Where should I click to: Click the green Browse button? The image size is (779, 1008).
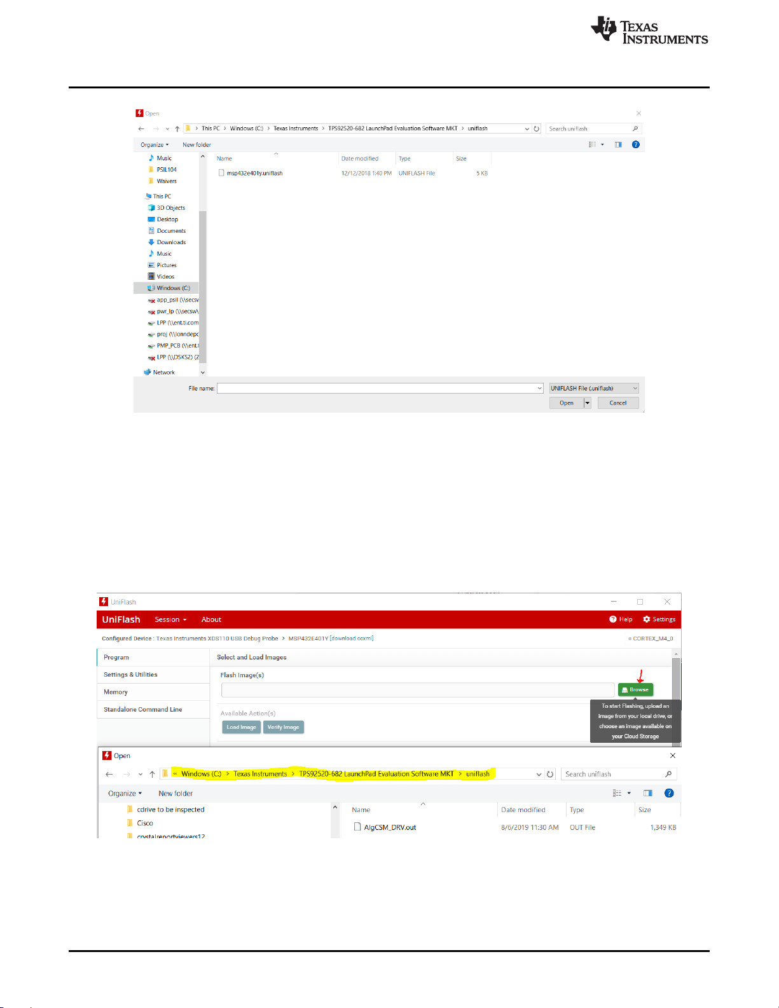click(635, 689)
